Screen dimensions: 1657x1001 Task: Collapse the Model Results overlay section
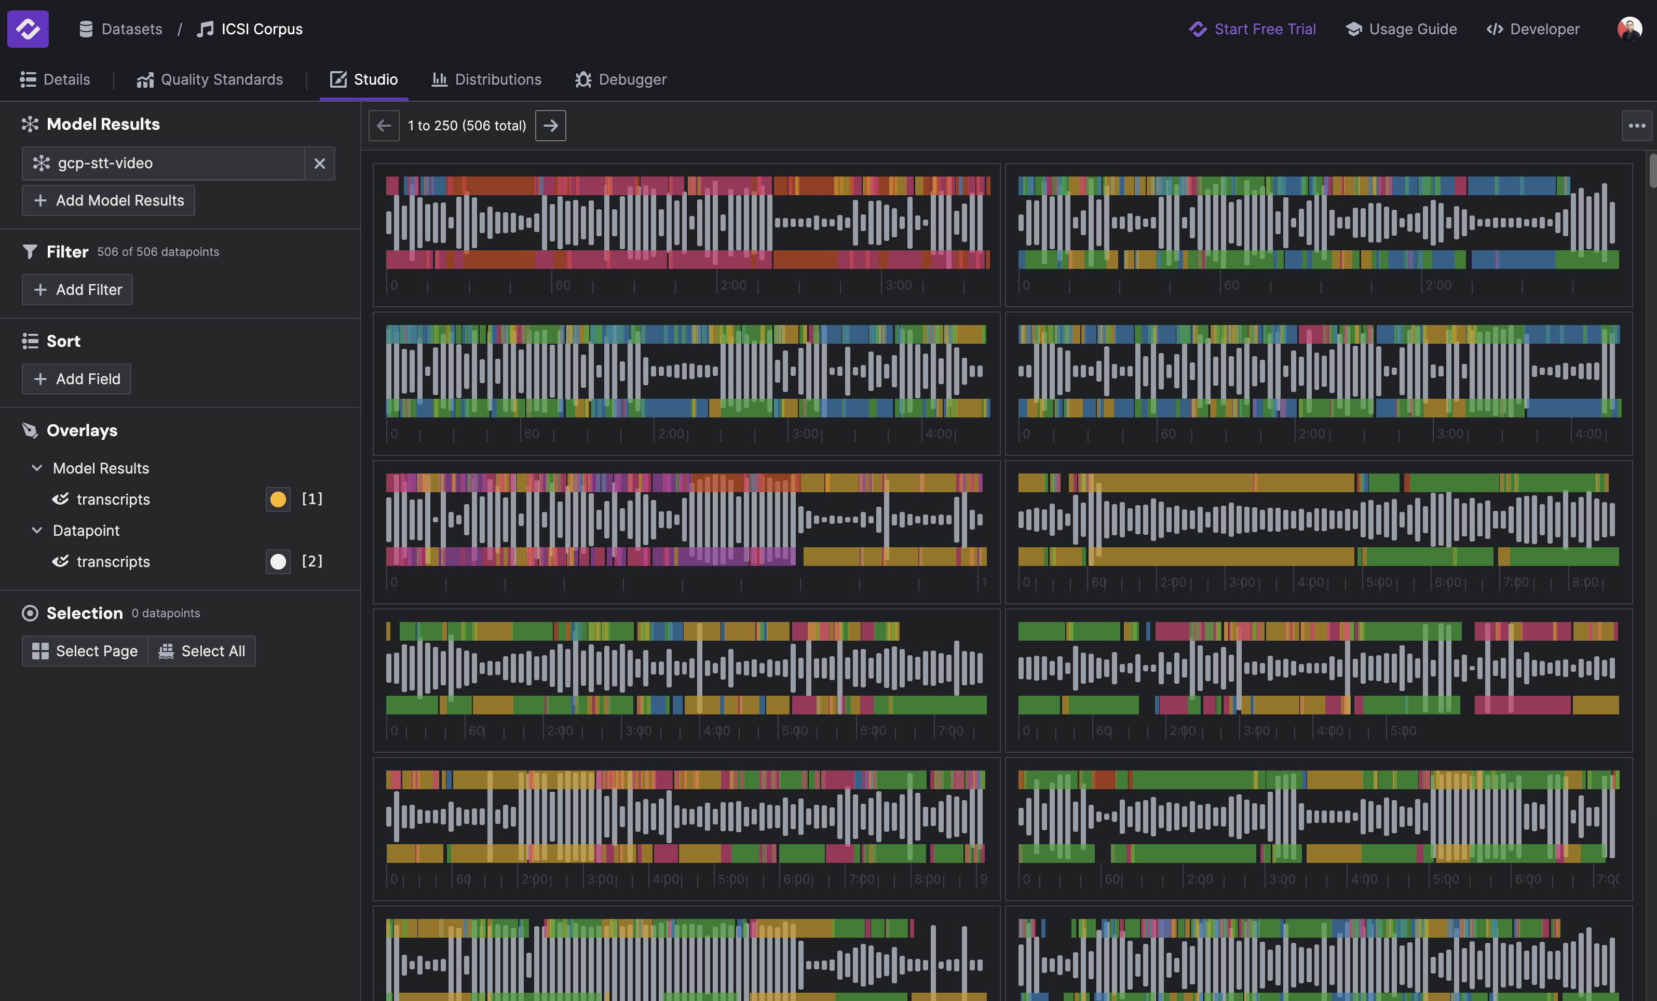click(37, 468)
